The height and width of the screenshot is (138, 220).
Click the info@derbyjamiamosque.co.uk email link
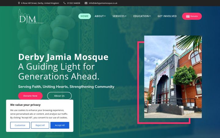tap(103, 3)
